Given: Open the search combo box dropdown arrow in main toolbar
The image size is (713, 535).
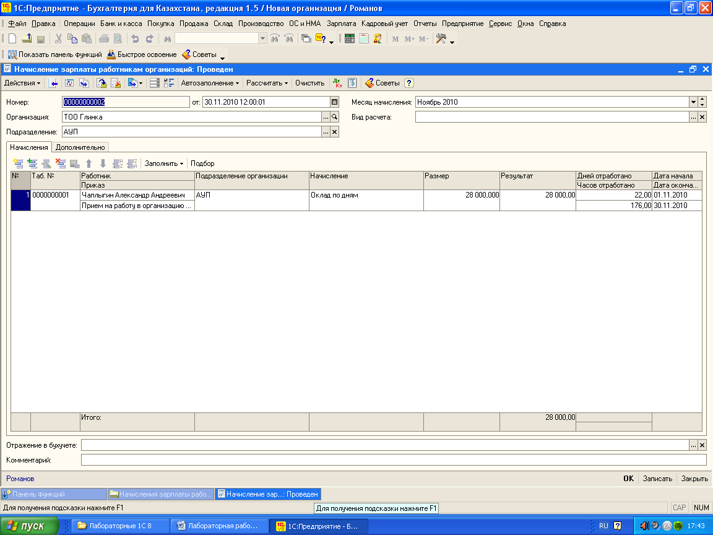Looking at the screenshot, I should pyautogui.click(x=262, y=39).
